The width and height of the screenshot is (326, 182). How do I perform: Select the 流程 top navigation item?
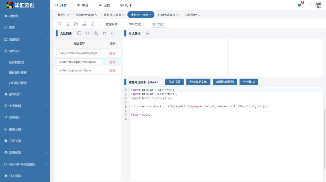tap(104, 5)
